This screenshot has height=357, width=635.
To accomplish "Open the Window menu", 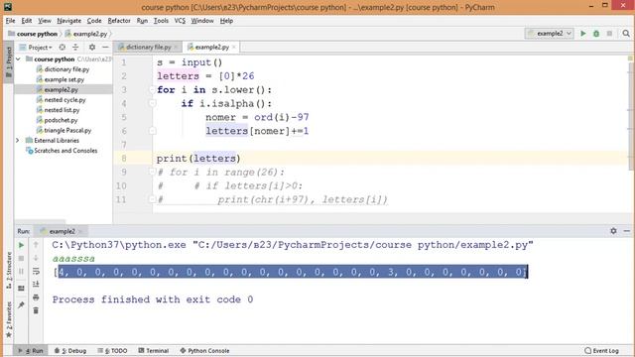I will [x=202, y=21].
